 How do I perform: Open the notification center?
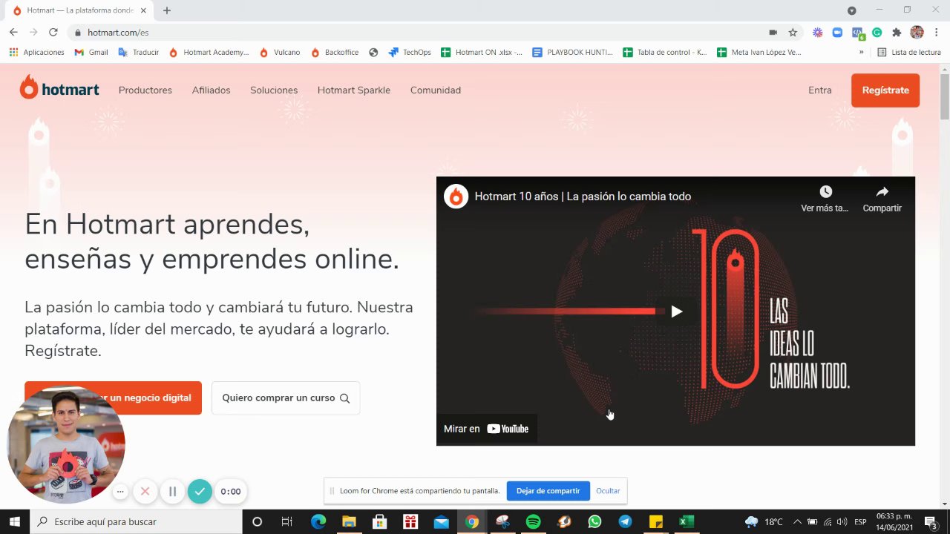[930, 522]
